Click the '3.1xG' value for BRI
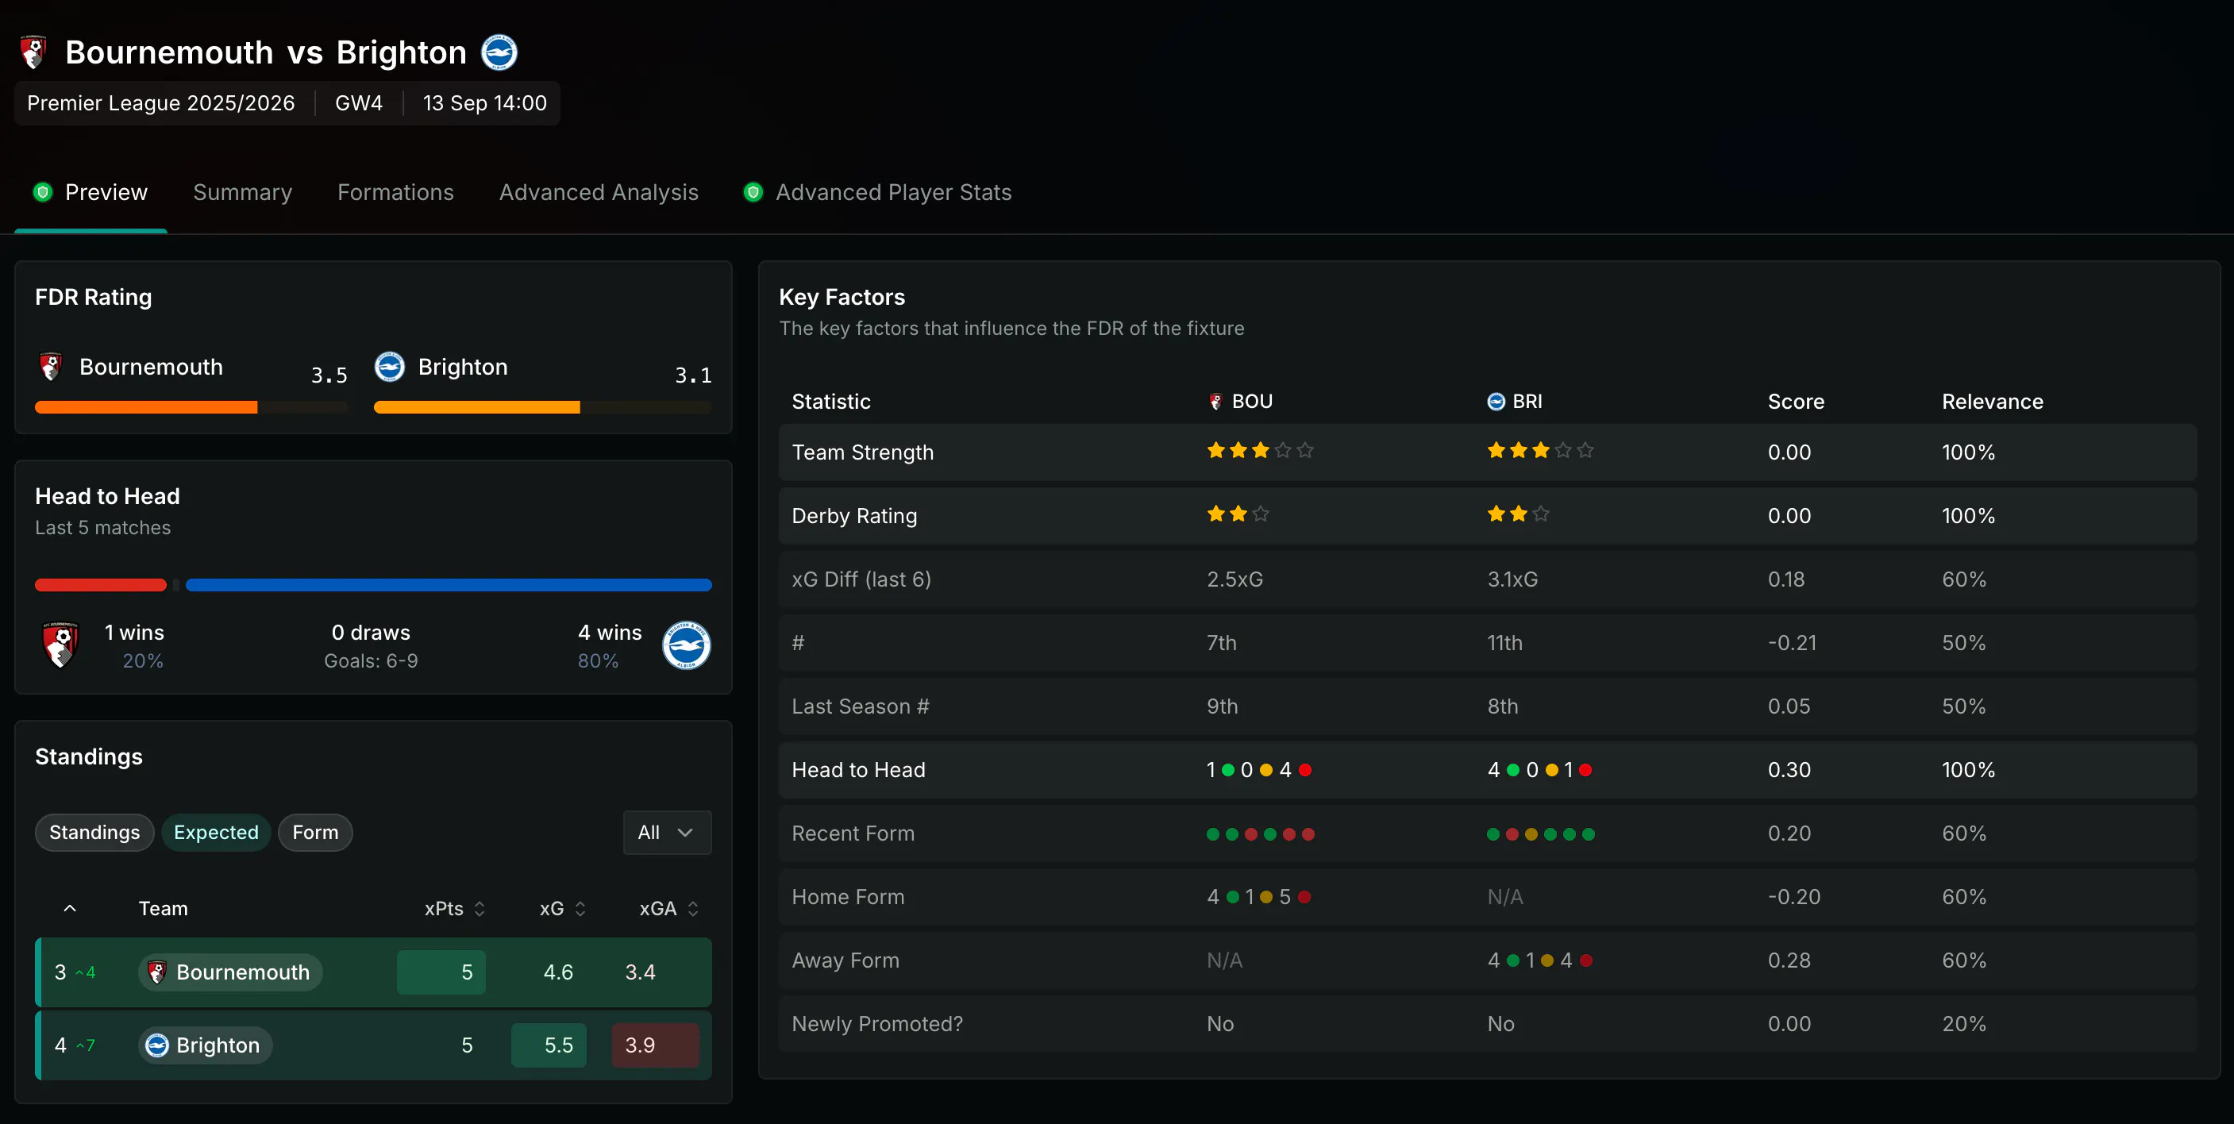This screenshot has width=2234, height=1124. tap(1512, 579)
